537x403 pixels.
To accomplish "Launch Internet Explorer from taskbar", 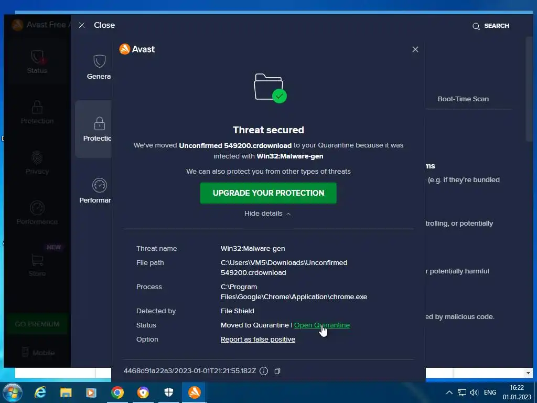I will tap(40, 393).
